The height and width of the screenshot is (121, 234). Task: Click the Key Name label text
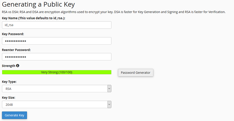pos(33,18)
